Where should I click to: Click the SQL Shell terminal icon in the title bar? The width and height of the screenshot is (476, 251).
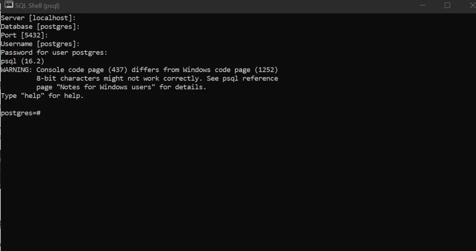click(x=10, y=5)
